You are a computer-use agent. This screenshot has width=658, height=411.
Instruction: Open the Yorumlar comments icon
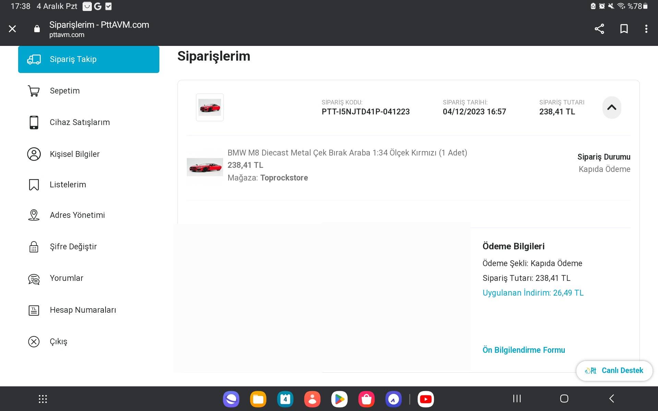click(34, 279)
